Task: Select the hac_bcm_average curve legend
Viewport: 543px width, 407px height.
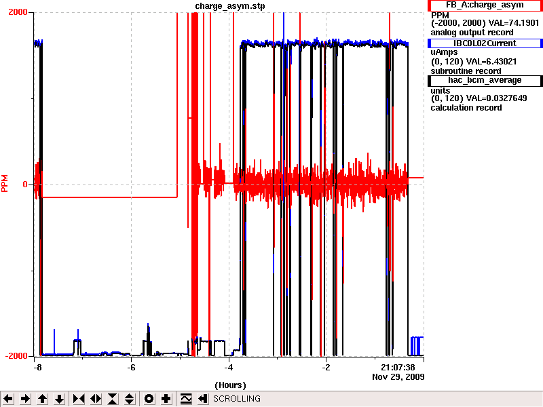Action: [x=485, y=80]
